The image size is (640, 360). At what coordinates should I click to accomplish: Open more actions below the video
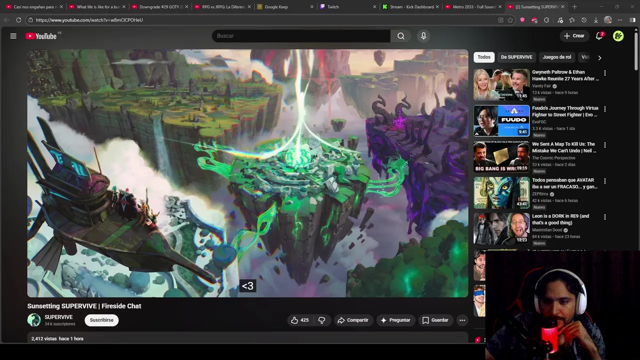tap(462, 320)
